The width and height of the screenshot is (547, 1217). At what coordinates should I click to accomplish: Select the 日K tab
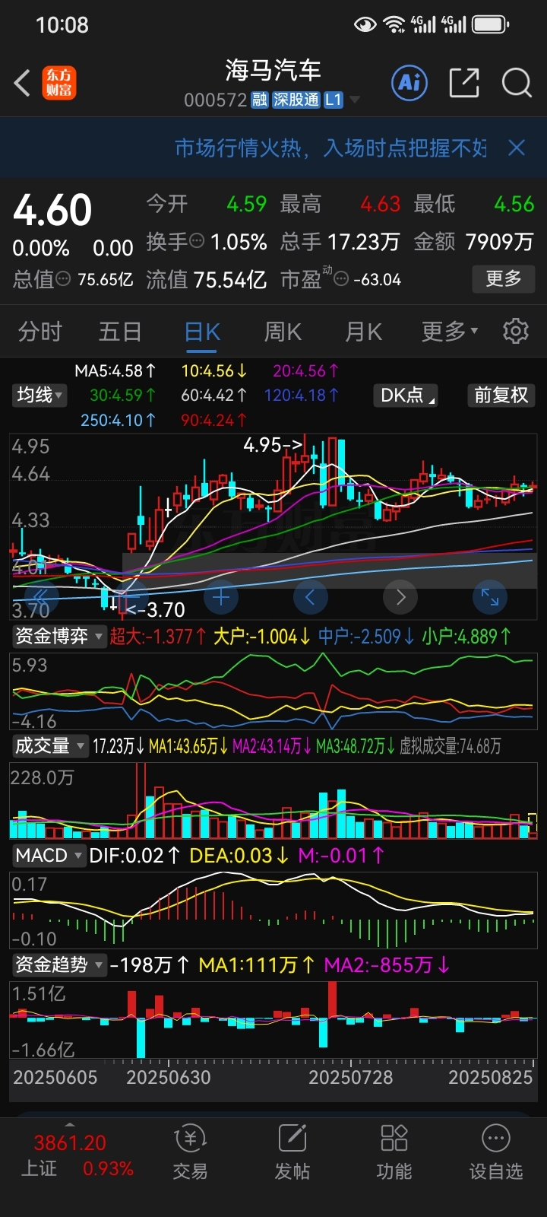pos(202,332)
